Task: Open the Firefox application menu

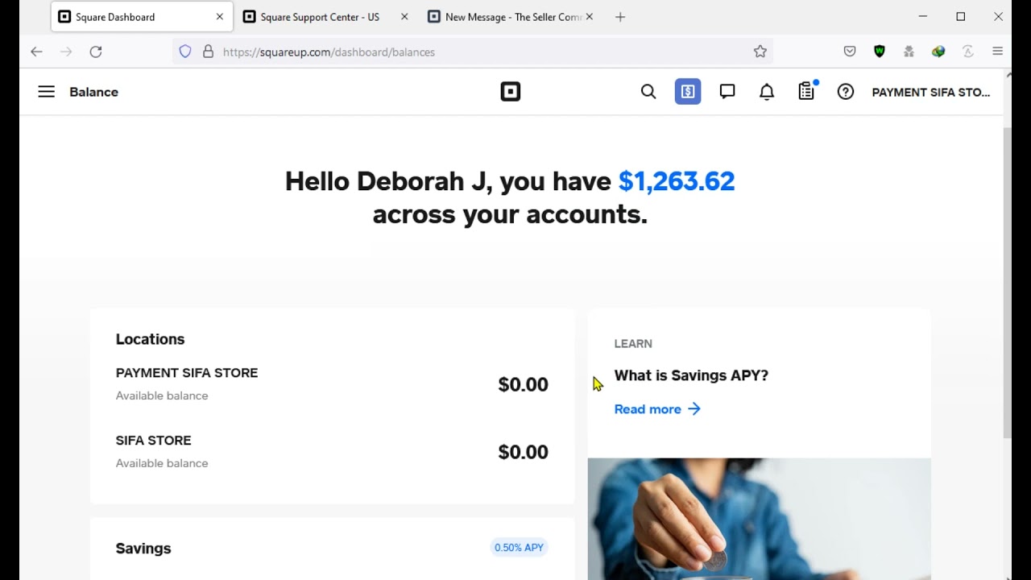Action: (997, 52)
